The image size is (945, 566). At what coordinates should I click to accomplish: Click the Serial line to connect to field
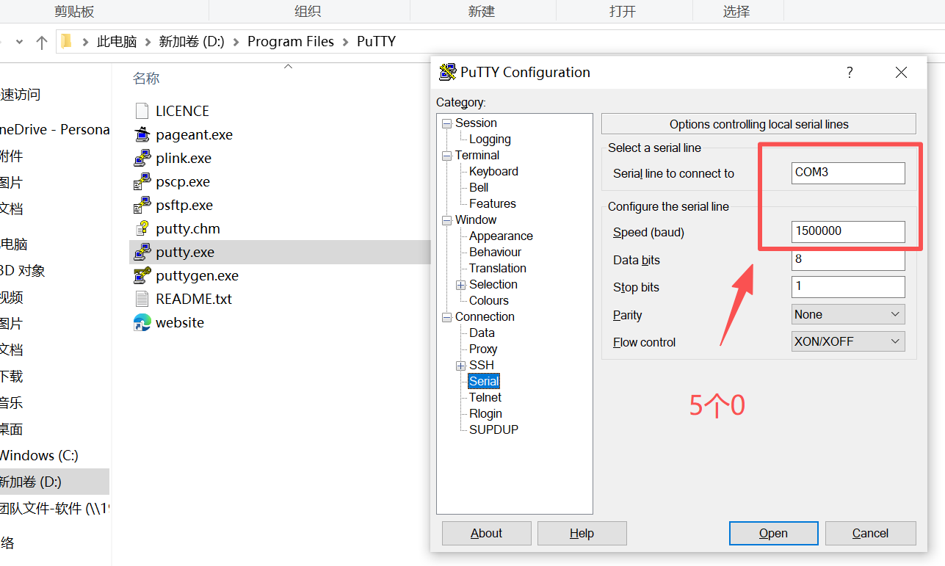(x=848, y=173)
